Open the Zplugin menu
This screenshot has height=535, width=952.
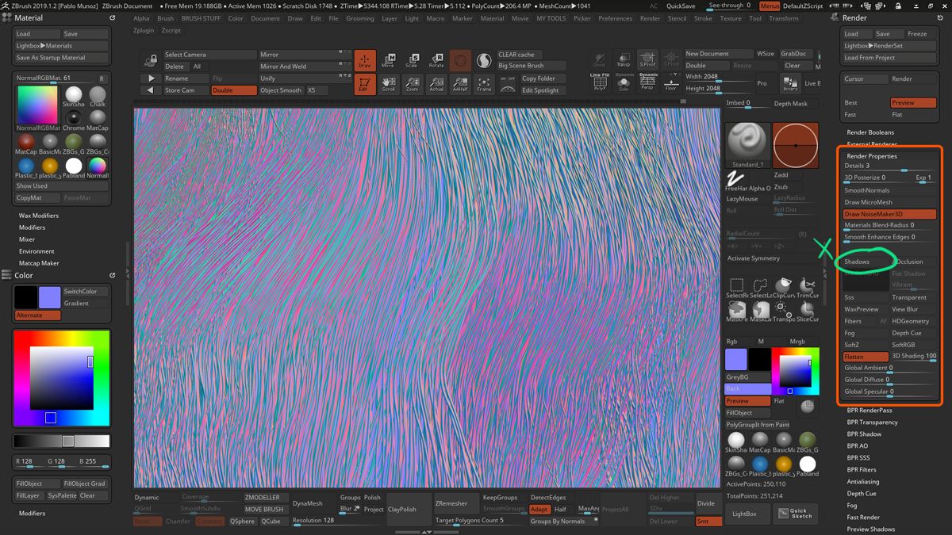point(144,30)
